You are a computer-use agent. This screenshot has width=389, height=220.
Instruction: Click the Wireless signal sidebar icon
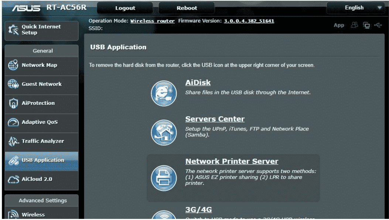pyautogui.click(x=13, y=214)
